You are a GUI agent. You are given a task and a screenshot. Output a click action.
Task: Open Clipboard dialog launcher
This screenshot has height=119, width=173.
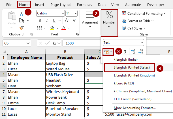[x=32, y=34]
